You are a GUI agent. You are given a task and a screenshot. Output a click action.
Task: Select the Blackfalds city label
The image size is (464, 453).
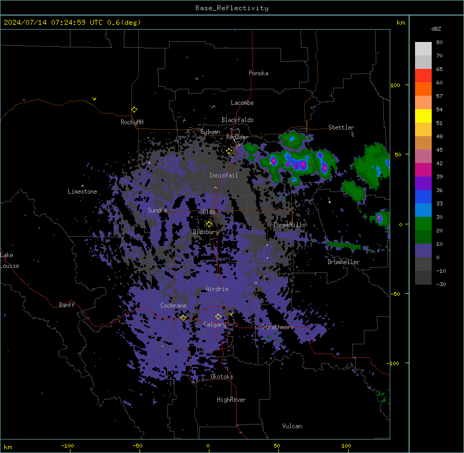pos(237,120)
